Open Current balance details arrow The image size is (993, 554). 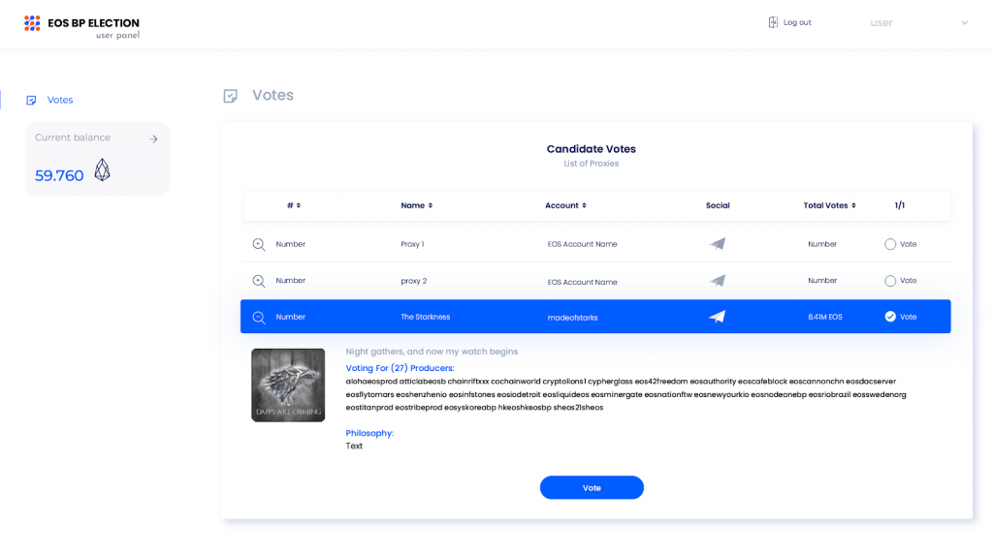pyautogui.click(x=153, y=139)
